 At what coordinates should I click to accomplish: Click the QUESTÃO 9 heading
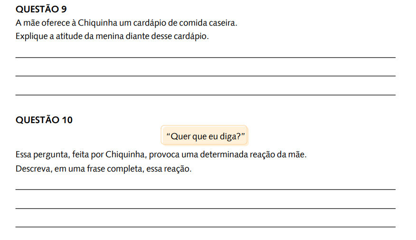[x=41, y=10]
